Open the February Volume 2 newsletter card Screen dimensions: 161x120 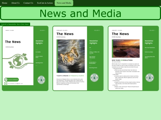[78, 58]
